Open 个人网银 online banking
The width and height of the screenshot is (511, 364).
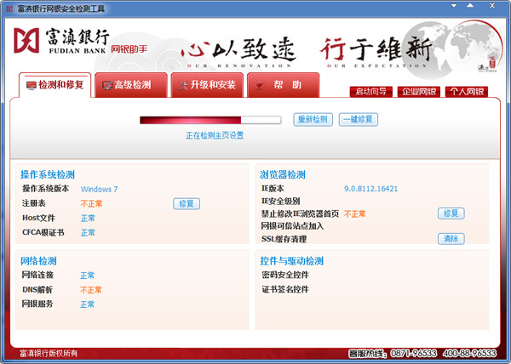pyautogui.click(x=466, y=92)
